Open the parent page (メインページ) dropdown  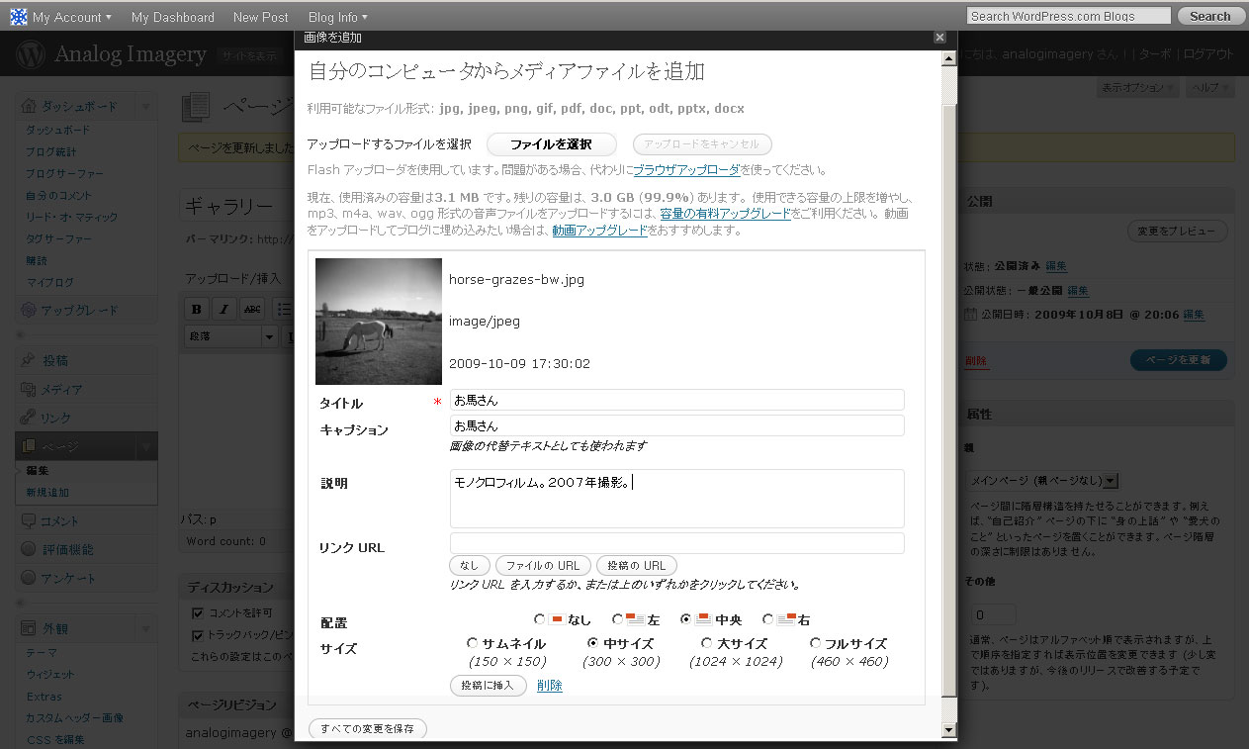(x=1042, y=481)
